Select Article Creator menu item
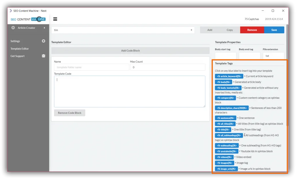The height and width of the screenshot is (179, 296). (26, 28)
